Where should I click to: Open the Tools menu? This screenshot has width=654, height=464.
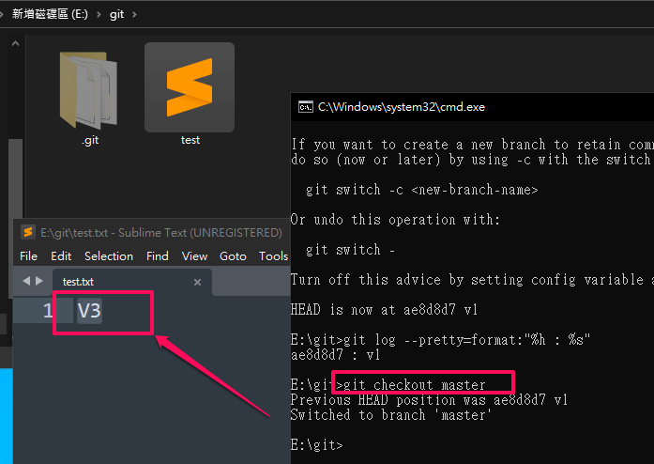(x=273, y=256)
